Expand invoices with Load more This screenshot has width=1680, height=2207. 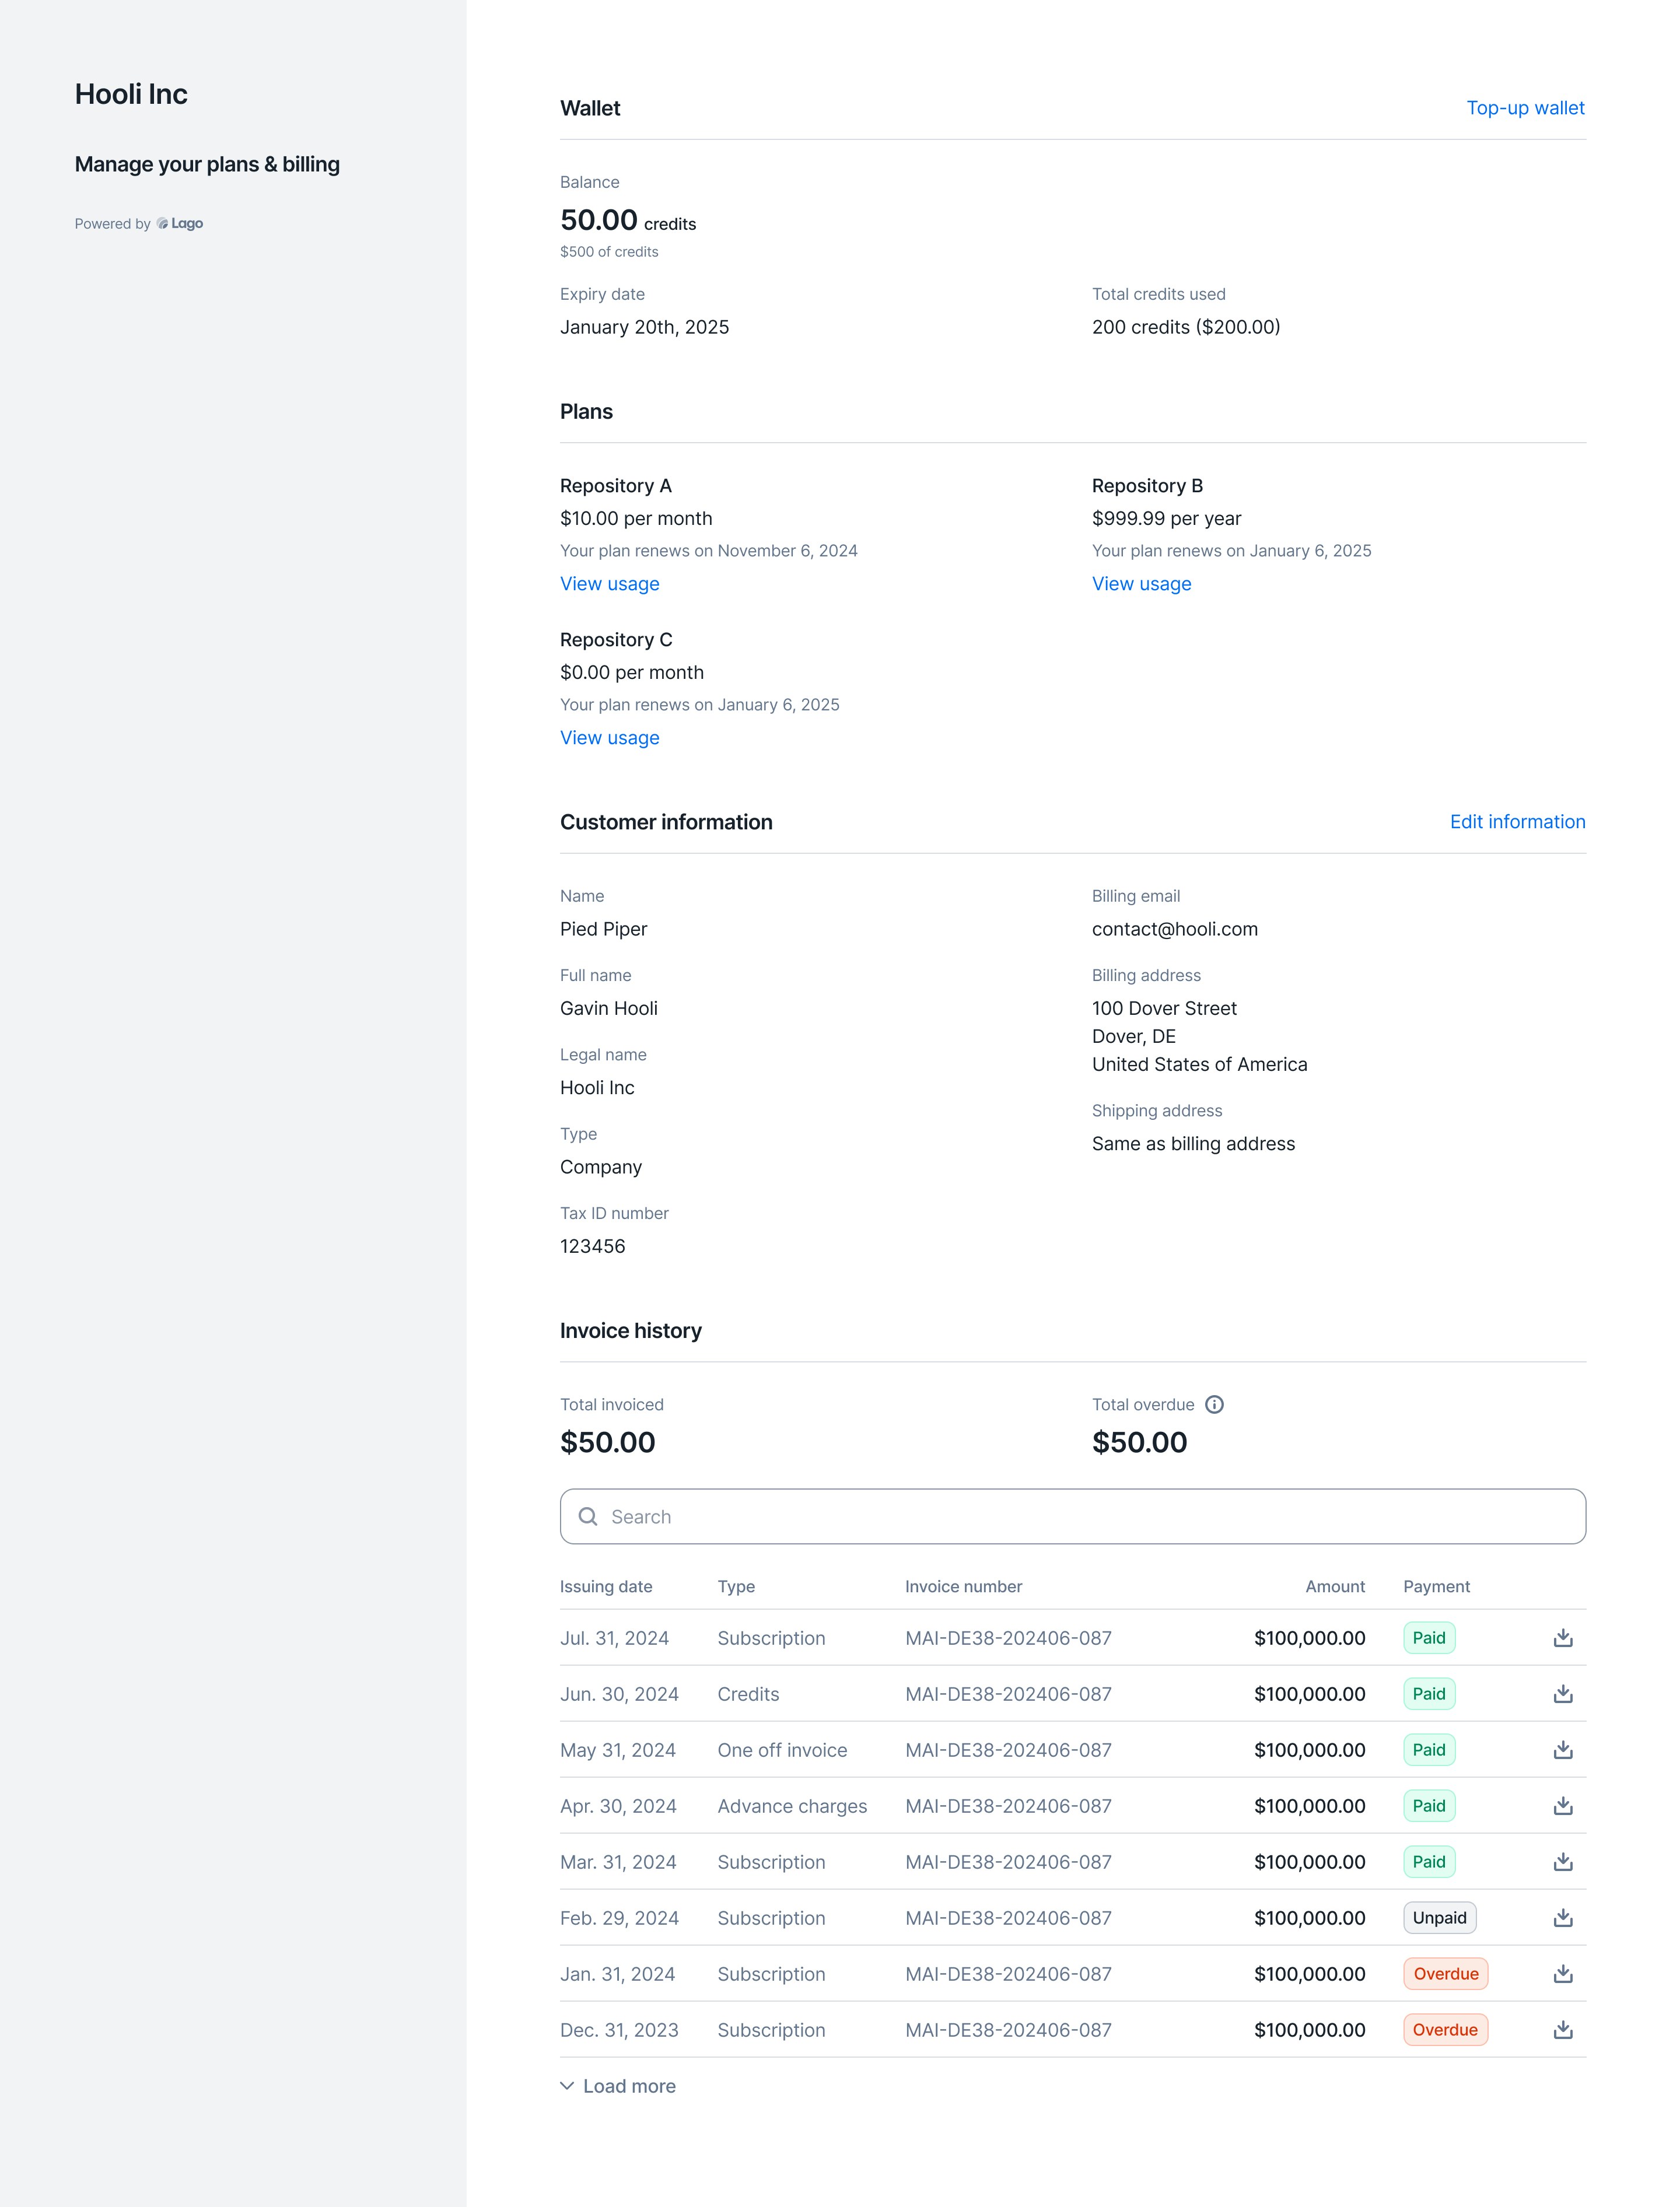point(618,2086)
